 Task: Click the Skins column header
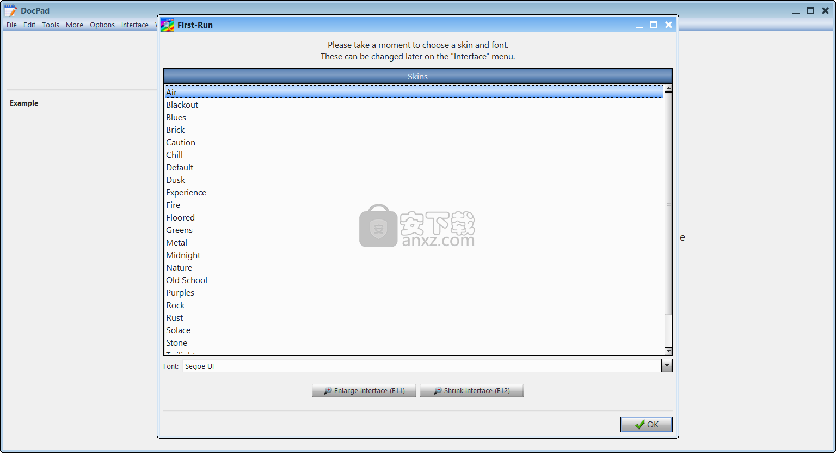pos(418,76)
